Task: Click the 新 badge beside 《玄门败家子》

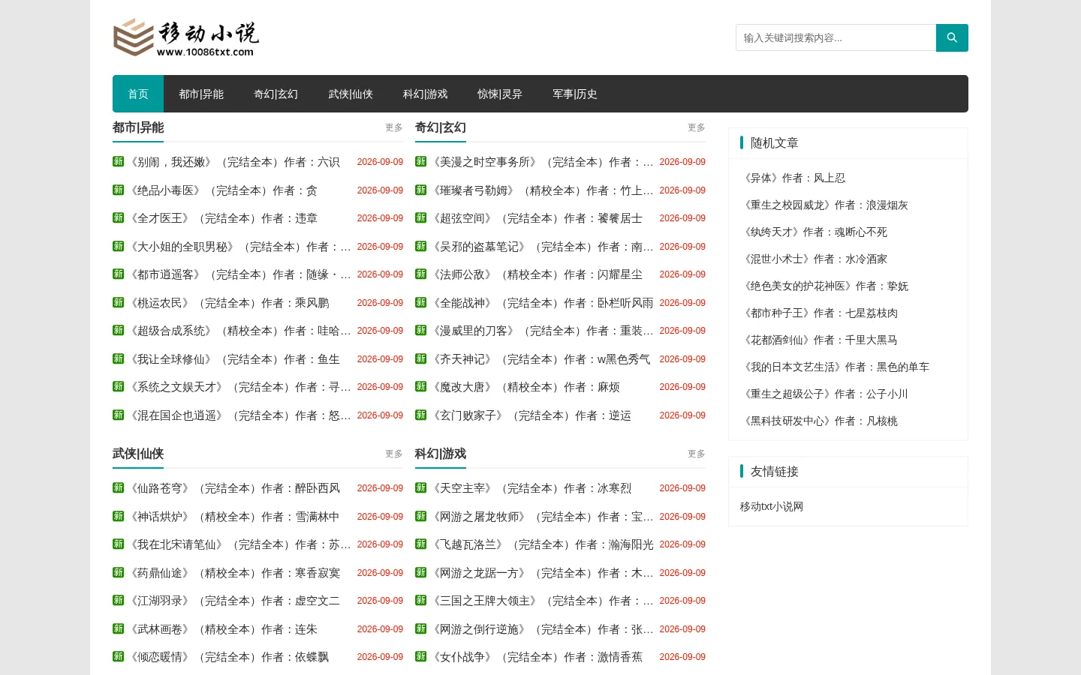Action: (x=421, y=415)
